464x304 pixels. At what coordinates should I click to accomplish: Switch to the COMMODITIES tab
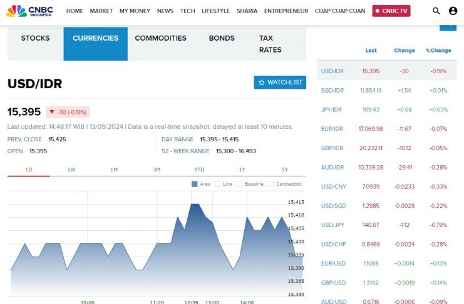pos(160,38)
